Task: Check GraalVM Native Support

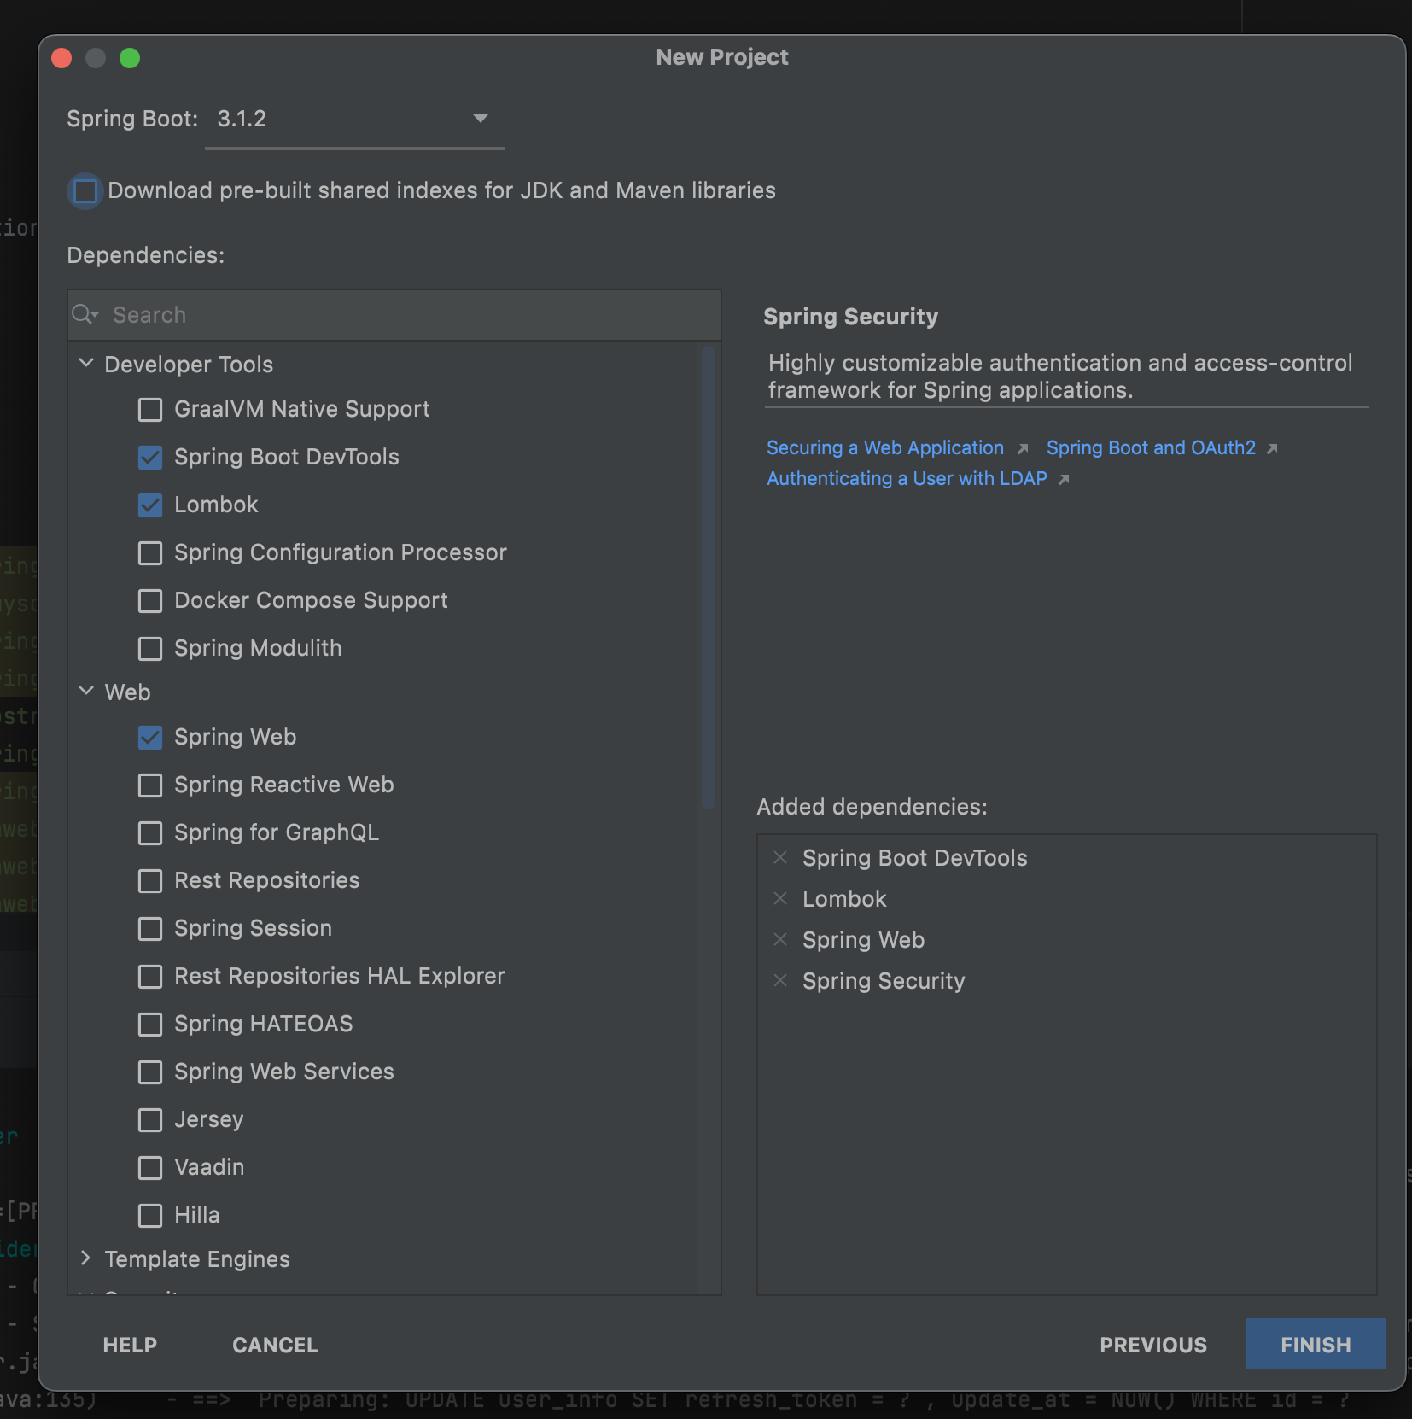Action: pos(150,410)
